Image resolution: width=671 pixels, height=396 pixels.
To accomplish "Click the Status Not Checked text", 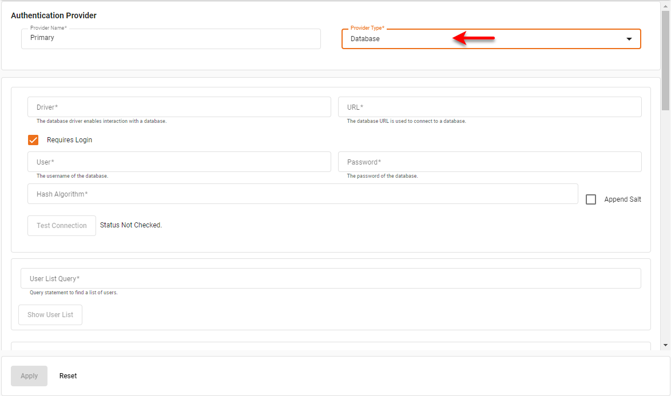I will pyautogui.click(x=130, y=225).
